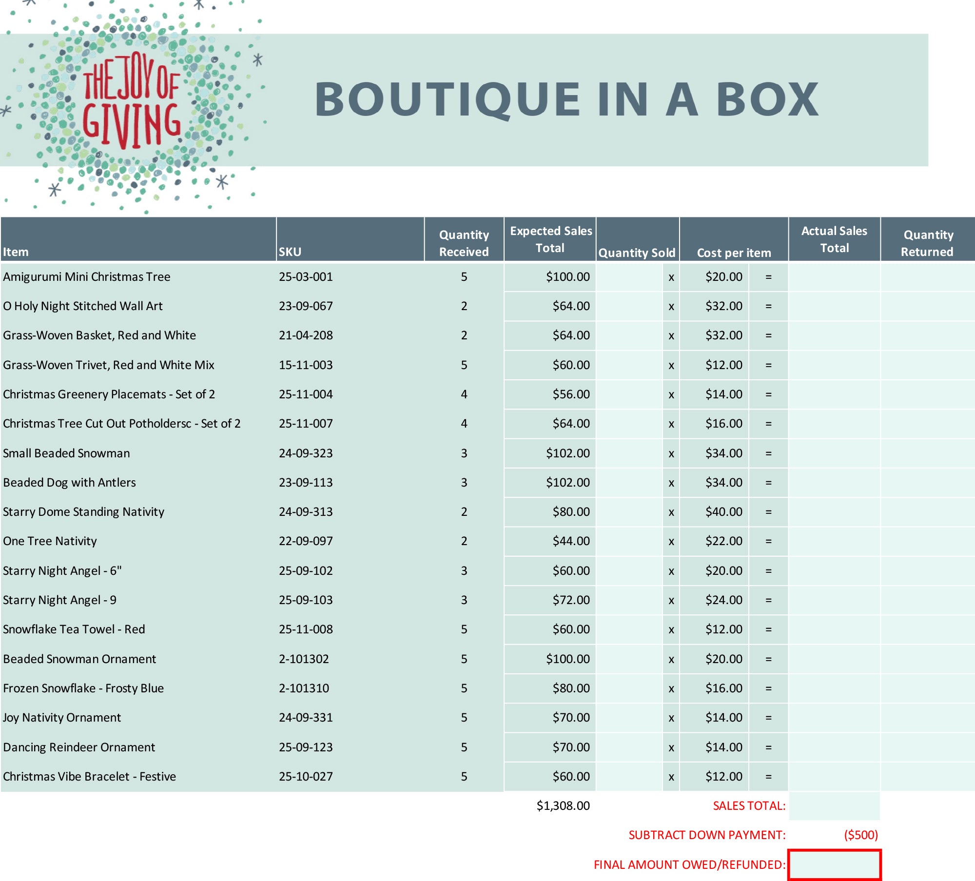Click Quantity Returned cell for Starry Dome Standing Nativity
The height and width of the screenshot is (881, 975).
click(x=927, y=512)
